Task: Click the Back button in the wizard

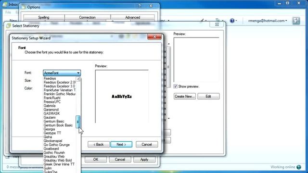Action: tap(98, 144)
